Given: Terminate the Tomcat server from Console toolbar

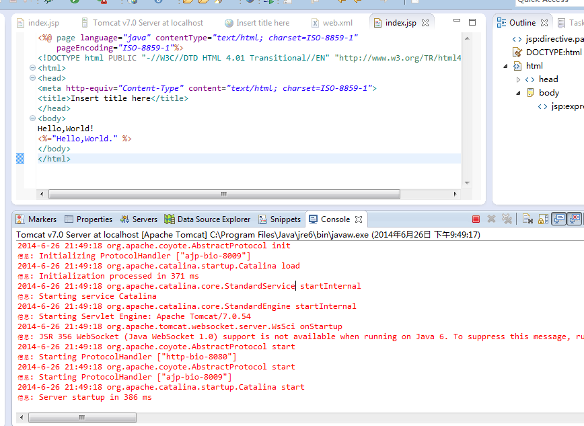Looking at the screenshot, I should pyautogui.click(x=476, y=219).
